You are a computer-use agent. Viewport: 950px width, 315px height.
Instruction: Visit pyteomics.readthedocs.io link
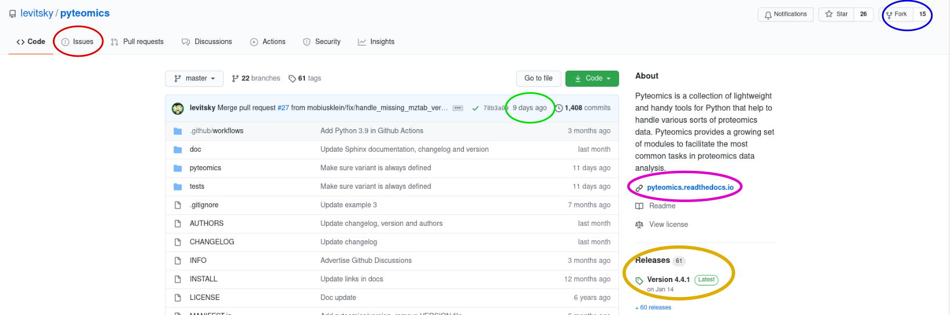pyautogui.click(x=690, y=188)
